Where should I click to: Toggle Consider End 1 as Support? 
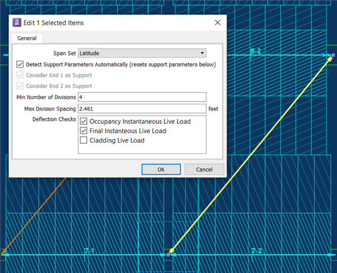click(20, 75)
